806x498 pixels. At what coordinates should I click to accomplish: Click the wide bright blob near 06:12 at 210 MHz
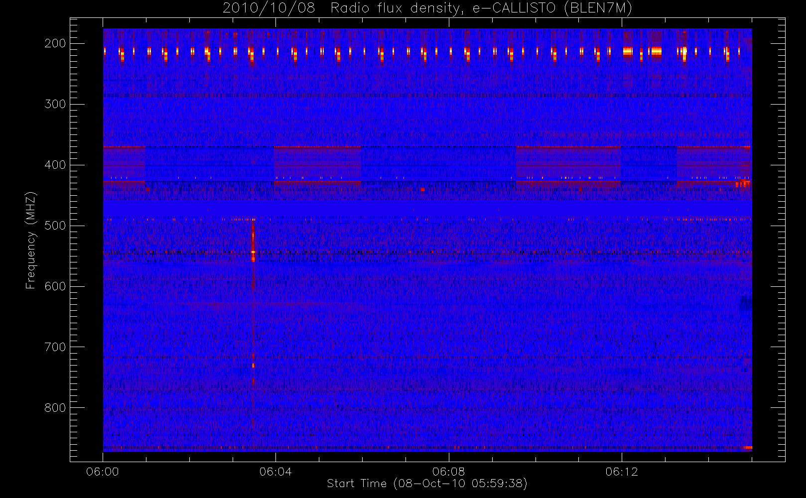[628, 51]
